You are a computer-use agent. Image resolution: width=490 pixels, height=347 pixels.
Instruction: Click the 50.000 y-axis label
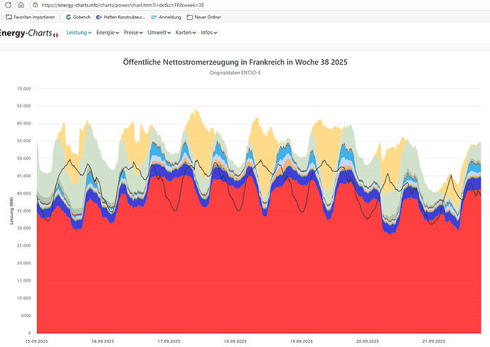pyautogui.click(x=24, y=159)
